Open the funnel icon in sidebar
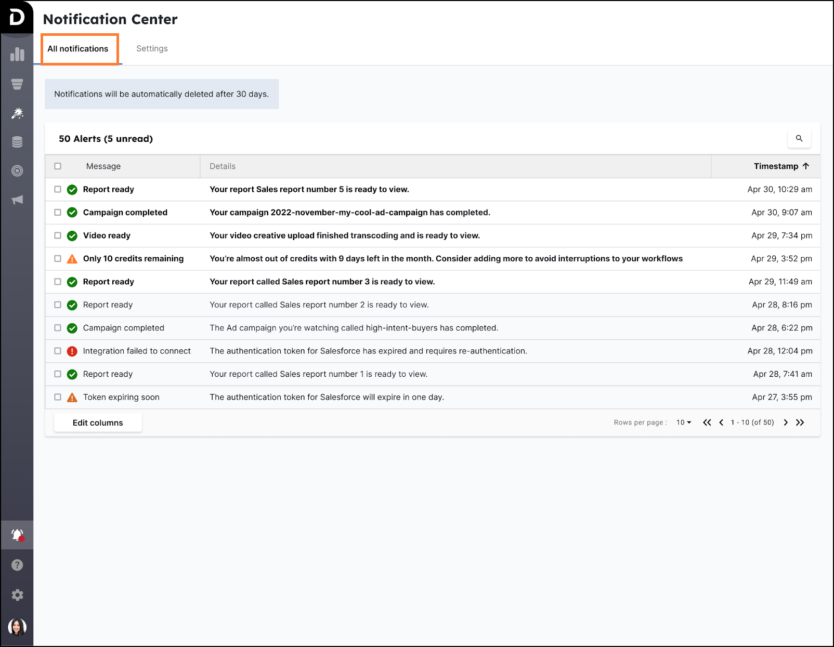This screenshot has width=834, height=647. click(x=17, y=84)
